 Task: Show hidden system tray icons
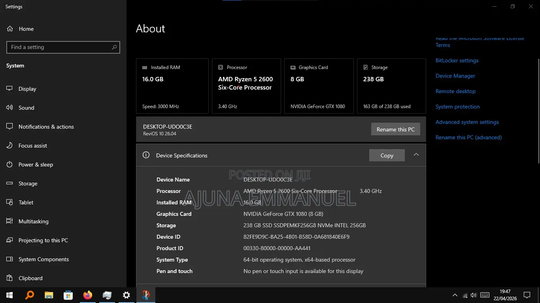[x=455, y=295]
